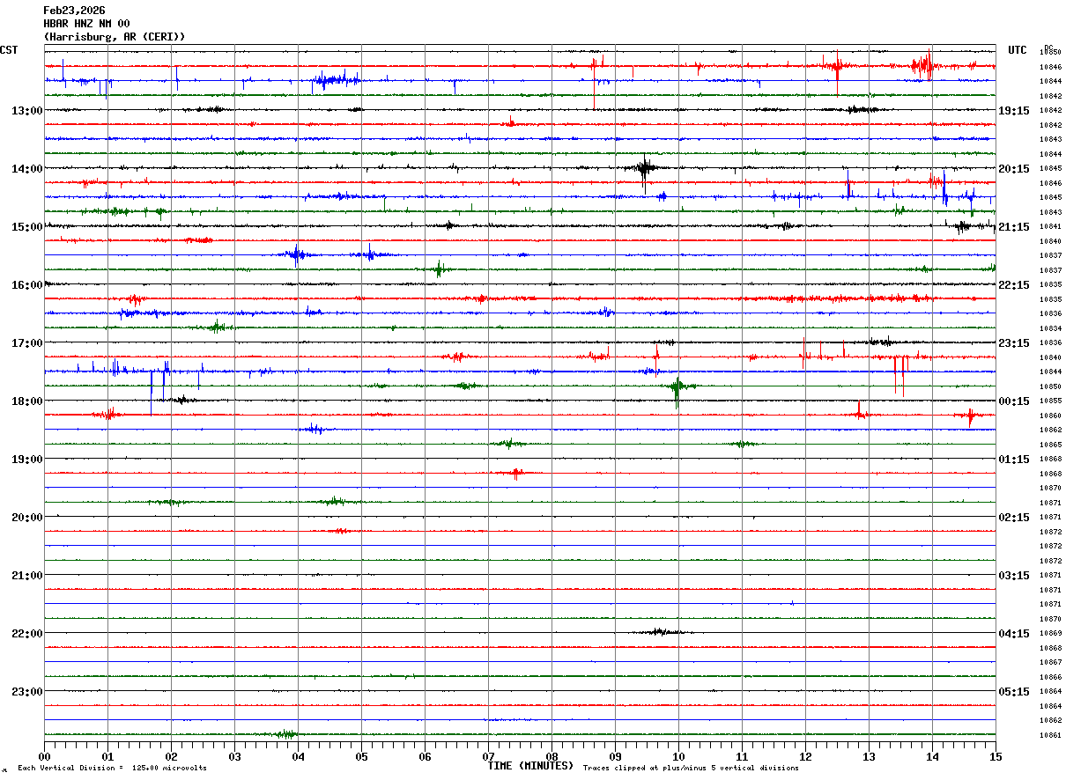Viewport: 1066px width, 780px height.
Task: Click the 14:00 CST row label
Action: pos(26,169)
